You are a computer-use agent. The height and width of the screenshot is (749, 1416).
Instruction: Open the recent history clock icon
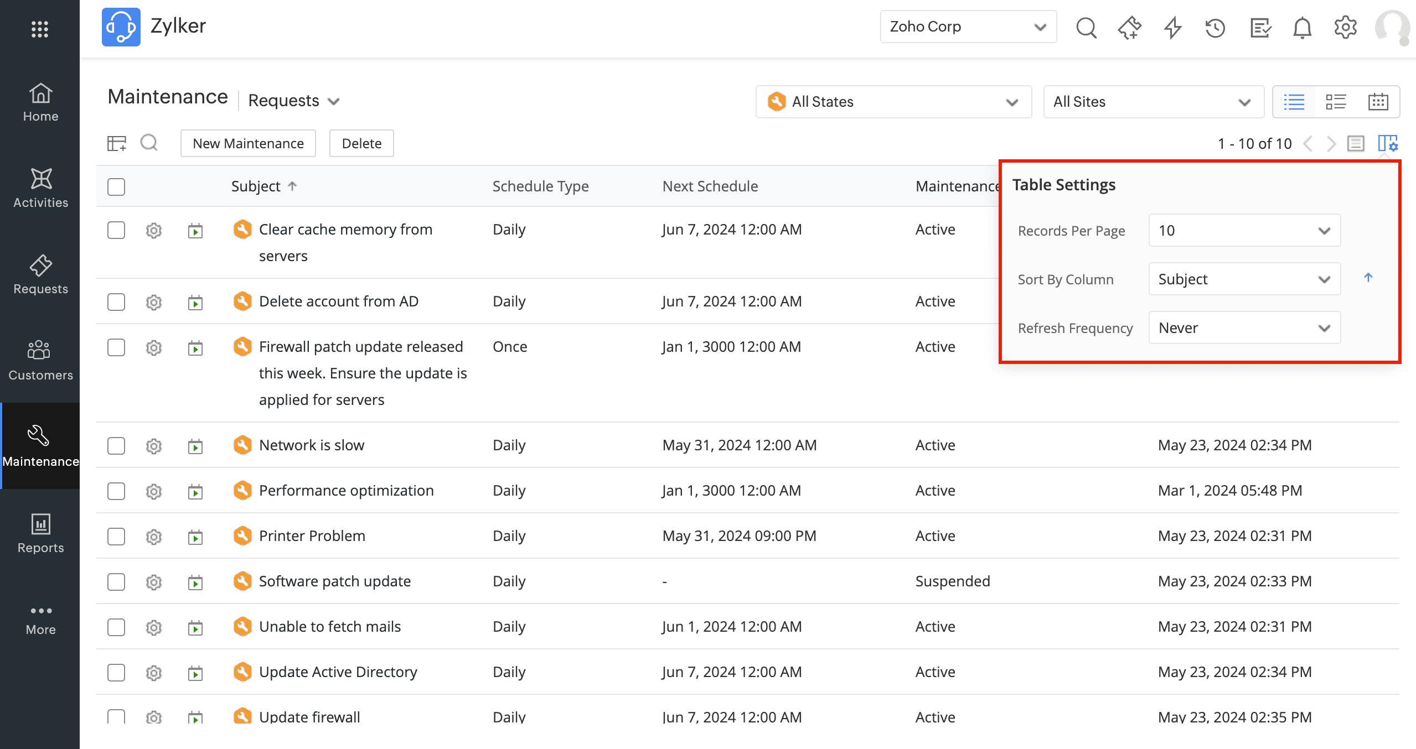[1216, 27]
